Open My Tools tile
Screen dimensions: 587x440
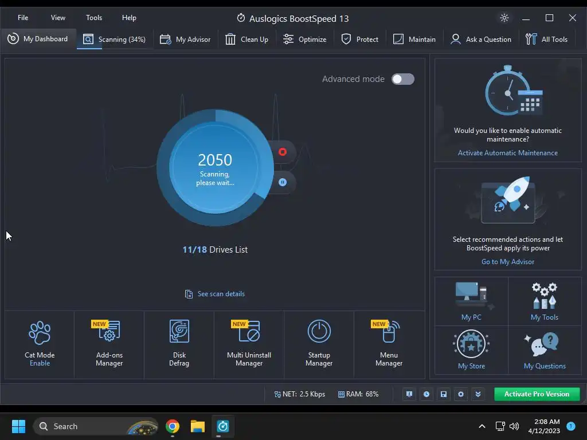click(545, 301)
